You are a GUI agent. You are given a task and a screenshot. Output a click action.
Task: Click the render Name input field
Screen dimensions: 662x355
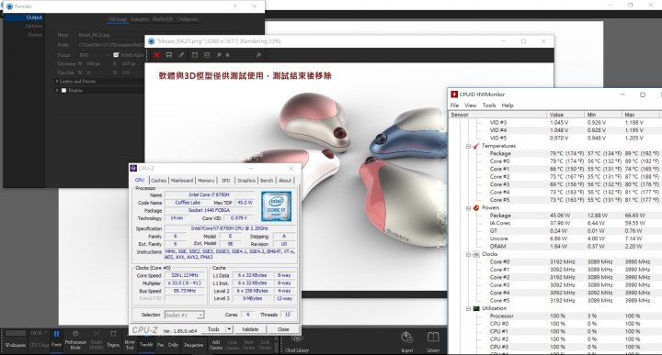click(110, 35)
